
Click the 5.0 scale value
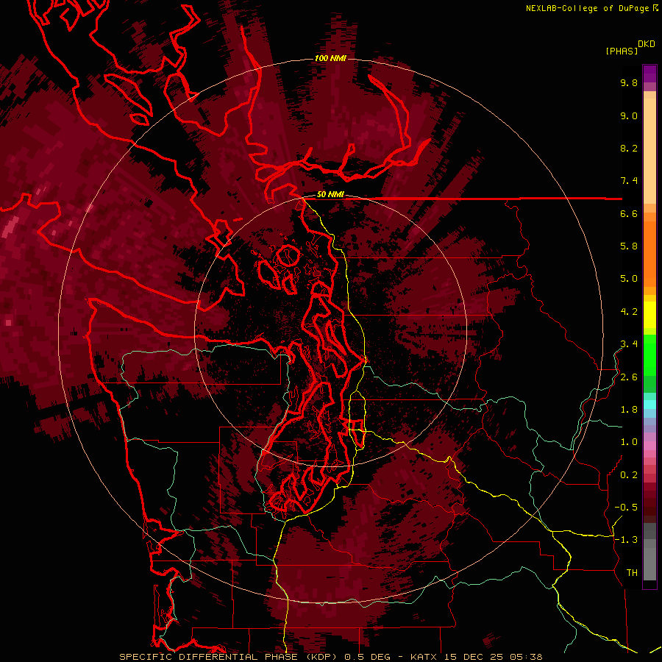click(x=629, y=279)
